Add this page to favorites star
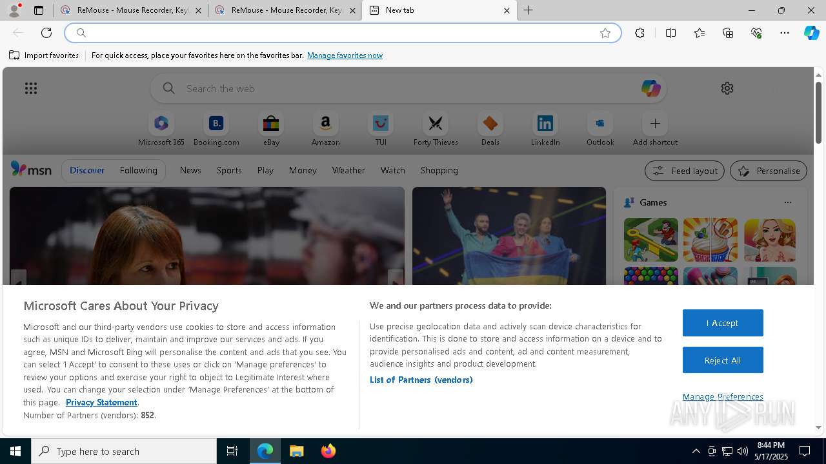 point(605,33)
